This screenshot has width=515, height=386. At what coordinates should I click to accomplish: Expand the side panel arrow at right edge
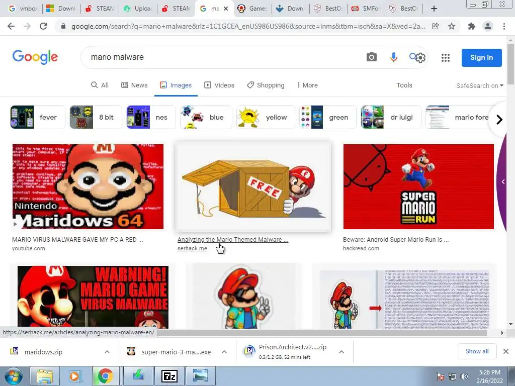503,181
